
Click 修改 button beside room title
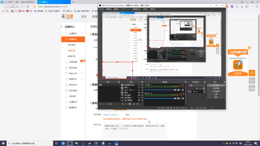click(x=127, y=115)
